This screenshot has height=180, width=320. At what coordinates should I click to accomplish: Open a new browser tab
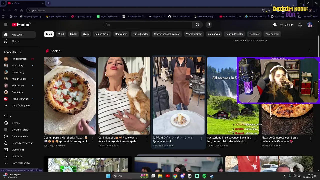(48, 3)
